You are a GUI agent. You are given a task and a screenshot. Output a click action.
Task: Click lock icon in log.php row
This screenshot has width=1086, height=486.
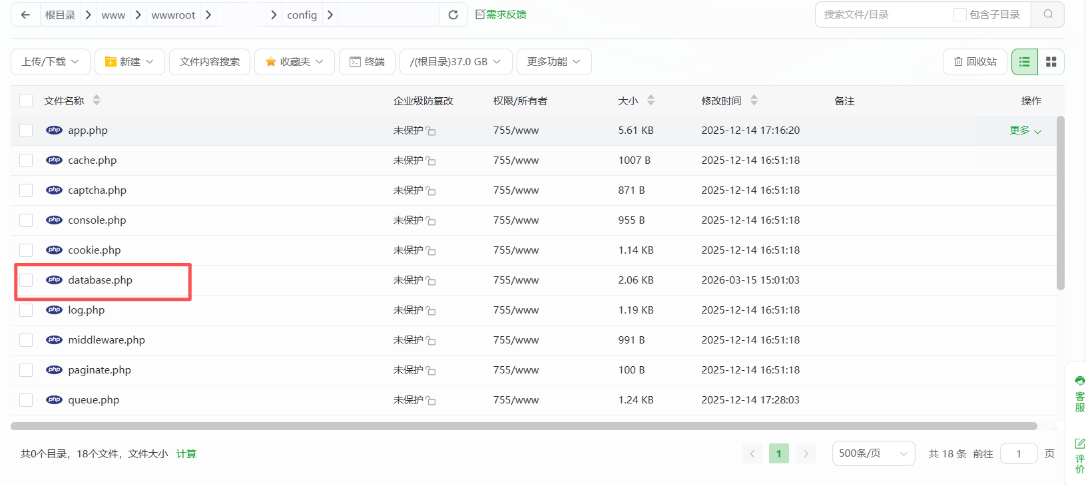[431, 311]
